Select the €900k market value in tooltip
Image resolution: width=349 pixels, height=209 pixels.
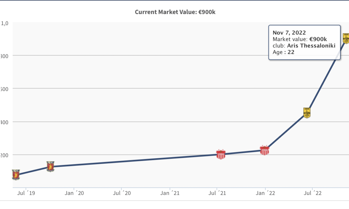[319, 39]
